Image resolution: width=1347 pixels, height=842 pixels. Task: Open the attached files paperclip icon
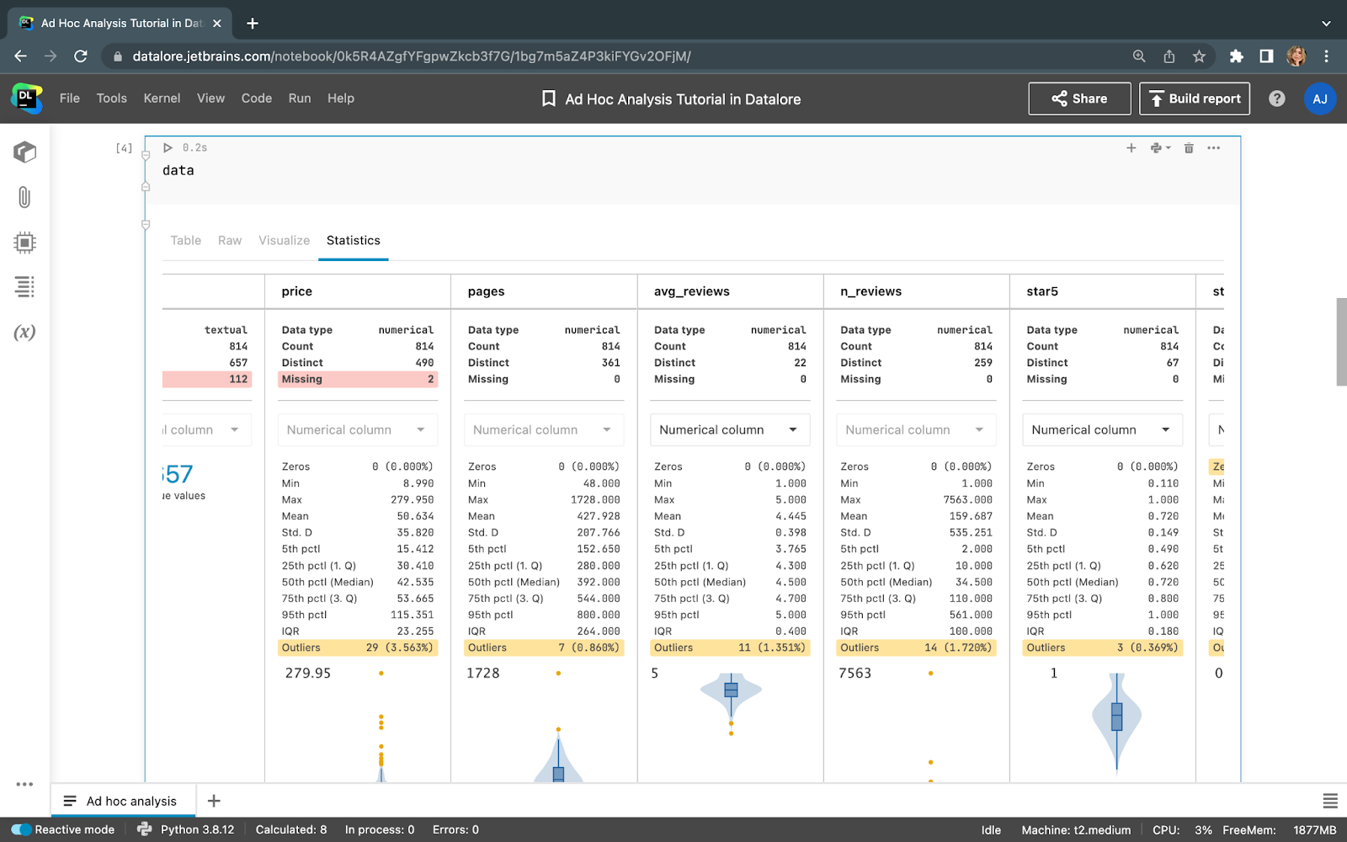[x=24, y=197]
